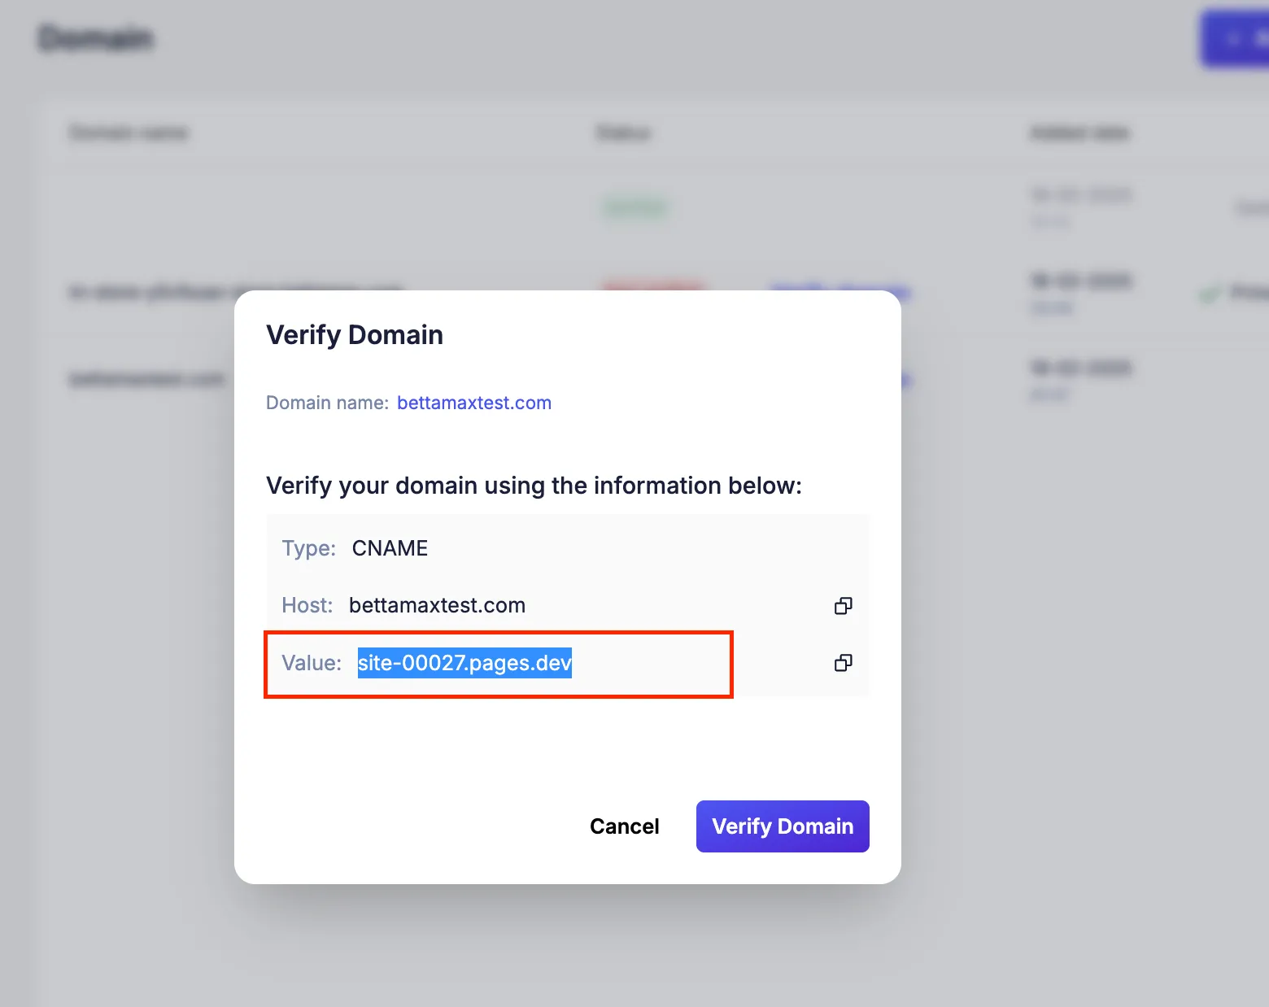Open the bettamaxtest.com domain name link
The height and width of the screenshot is (1007, 1269).
point(473,403)
